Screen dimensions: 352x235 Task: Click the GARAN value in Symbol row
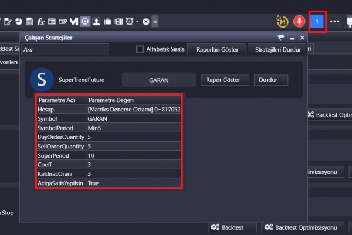click(97, 118)
